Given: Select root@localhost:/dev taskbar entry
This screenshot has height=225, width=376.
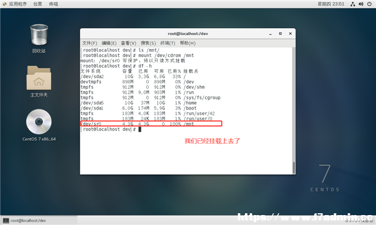Looking at the screenshot, I should pos(39,220).
